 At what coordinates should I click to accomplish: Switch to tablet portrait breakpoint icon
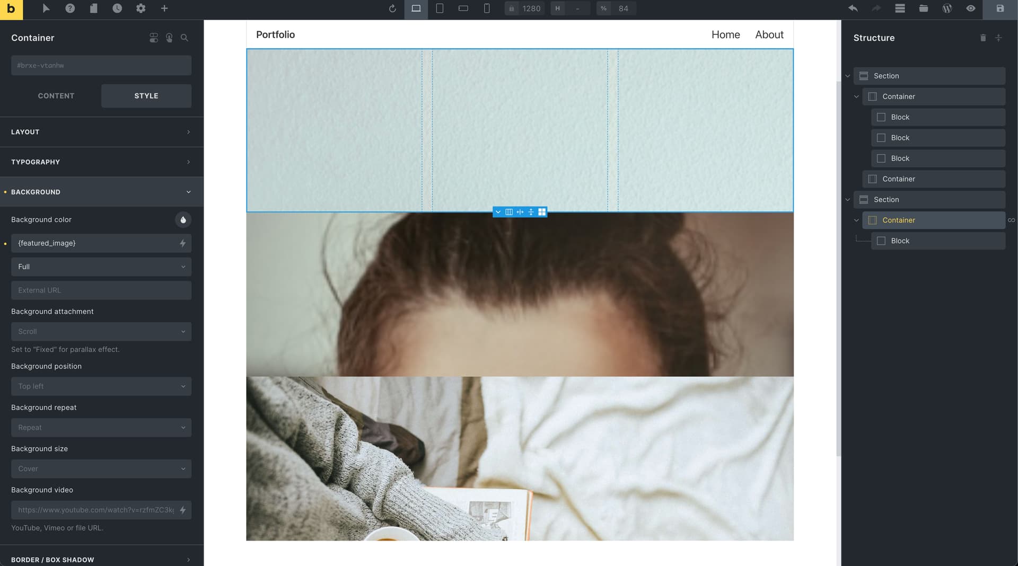[x=440, y=8]
